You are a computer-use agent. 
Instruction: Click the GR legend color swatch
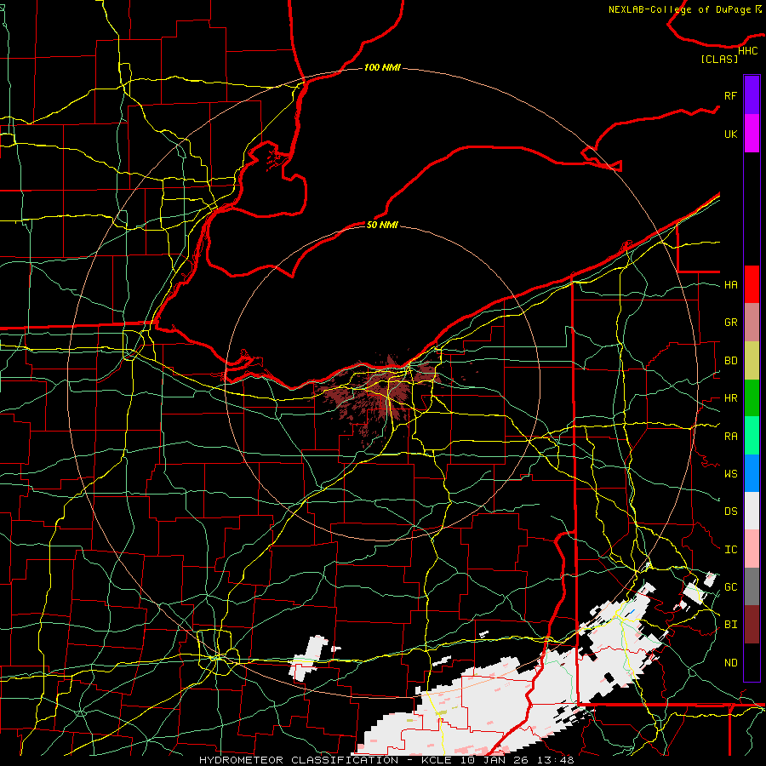coord(752,323)
